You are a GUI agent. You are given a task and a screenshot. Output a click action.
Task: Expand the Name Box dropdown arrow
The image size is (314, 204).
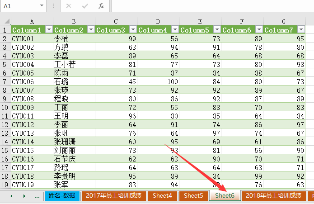[42, 5]
